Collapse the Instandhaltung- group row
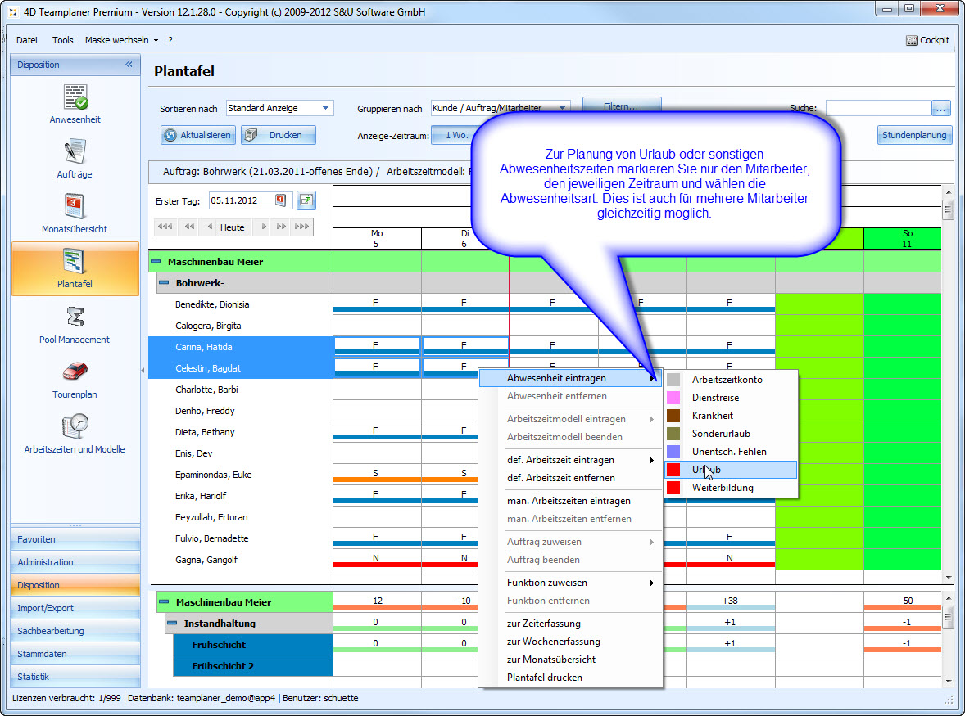Image resolution: width=965 pixels, height=716 pixels. [172, 624]
